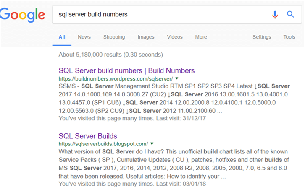
Task: Open 'SQL Server build numbers | Build Numbers' result
Action: pyautogui.click(x=126, y=70)
